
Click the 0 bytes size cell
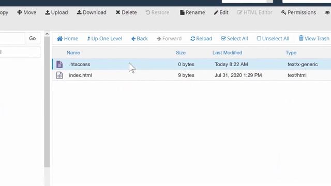pos(186,64)
